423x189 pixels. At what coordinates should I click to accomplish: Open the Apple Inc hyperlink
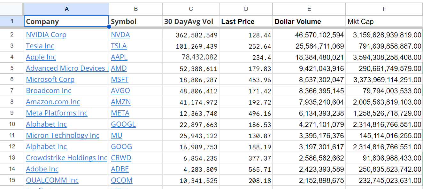(x=41, y=57)
